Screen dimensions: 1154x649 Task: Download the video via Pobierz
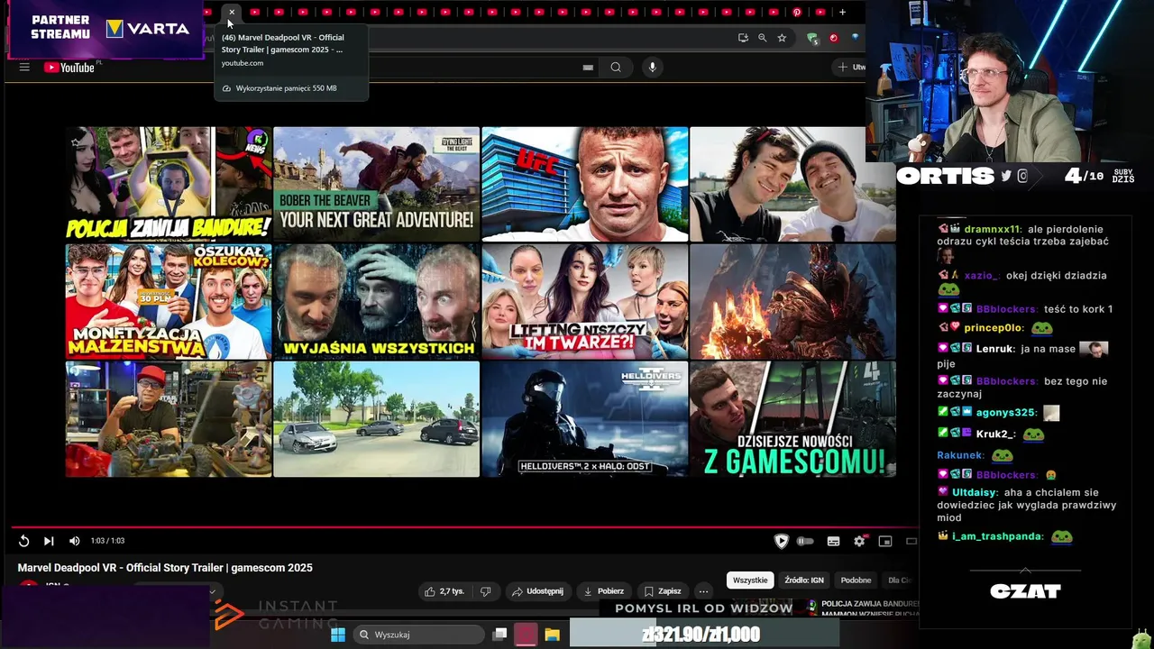[x=604, y=591]
